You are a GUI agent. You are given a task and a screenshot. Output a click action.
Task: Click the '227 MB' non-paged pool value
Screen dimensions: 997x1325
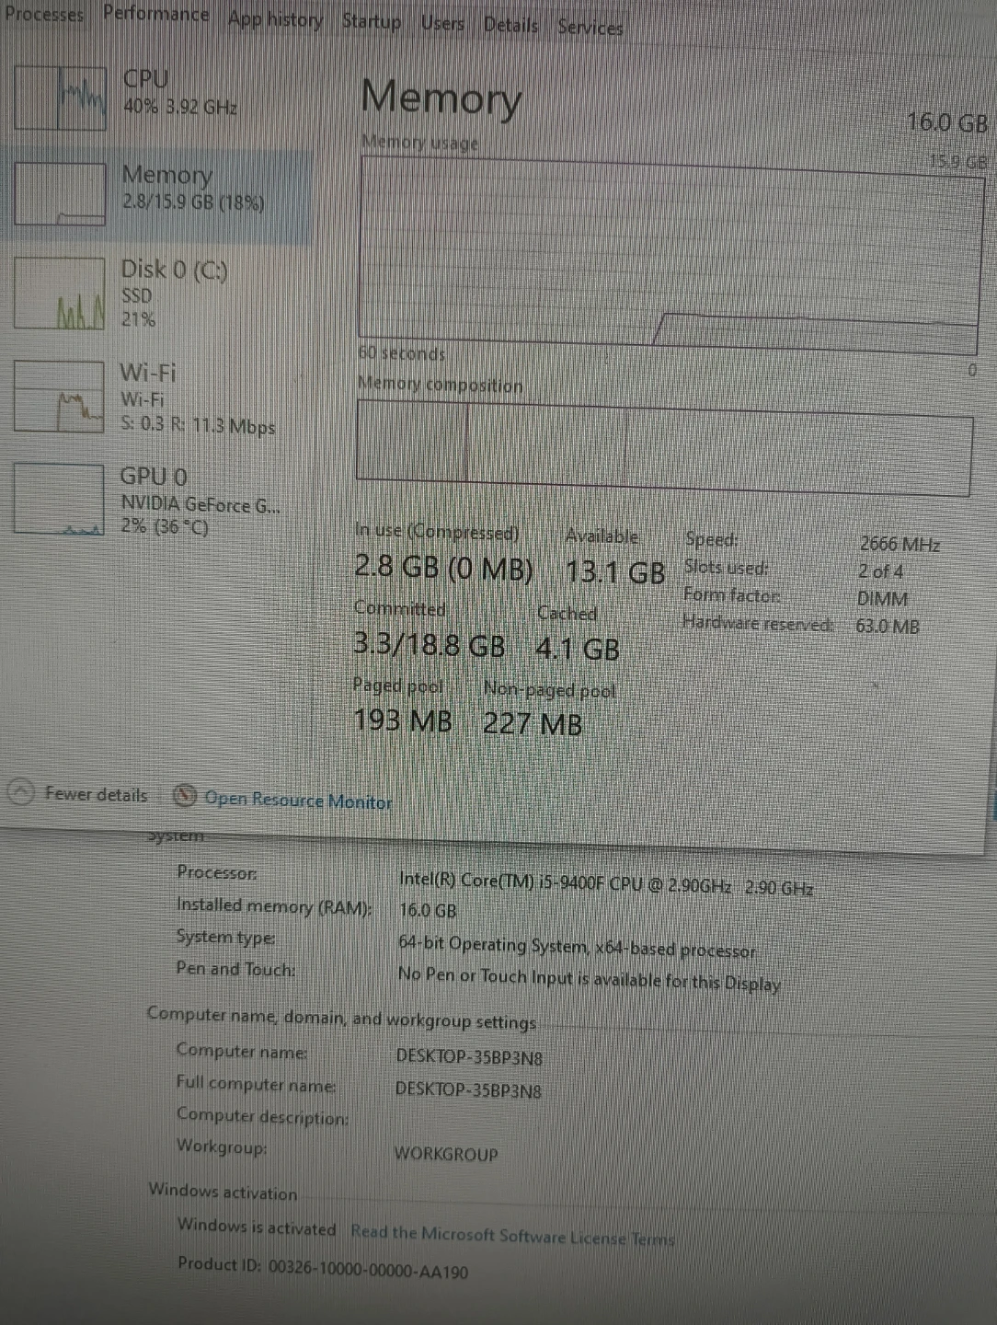533,724
